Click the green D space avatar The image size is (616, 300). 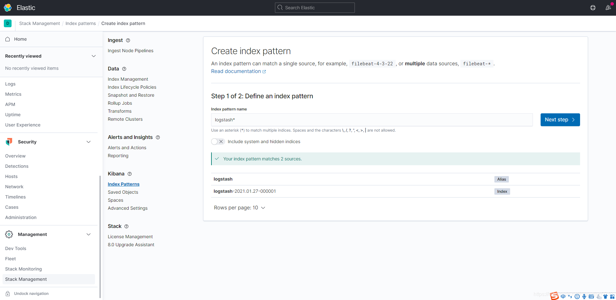point(8,23)
